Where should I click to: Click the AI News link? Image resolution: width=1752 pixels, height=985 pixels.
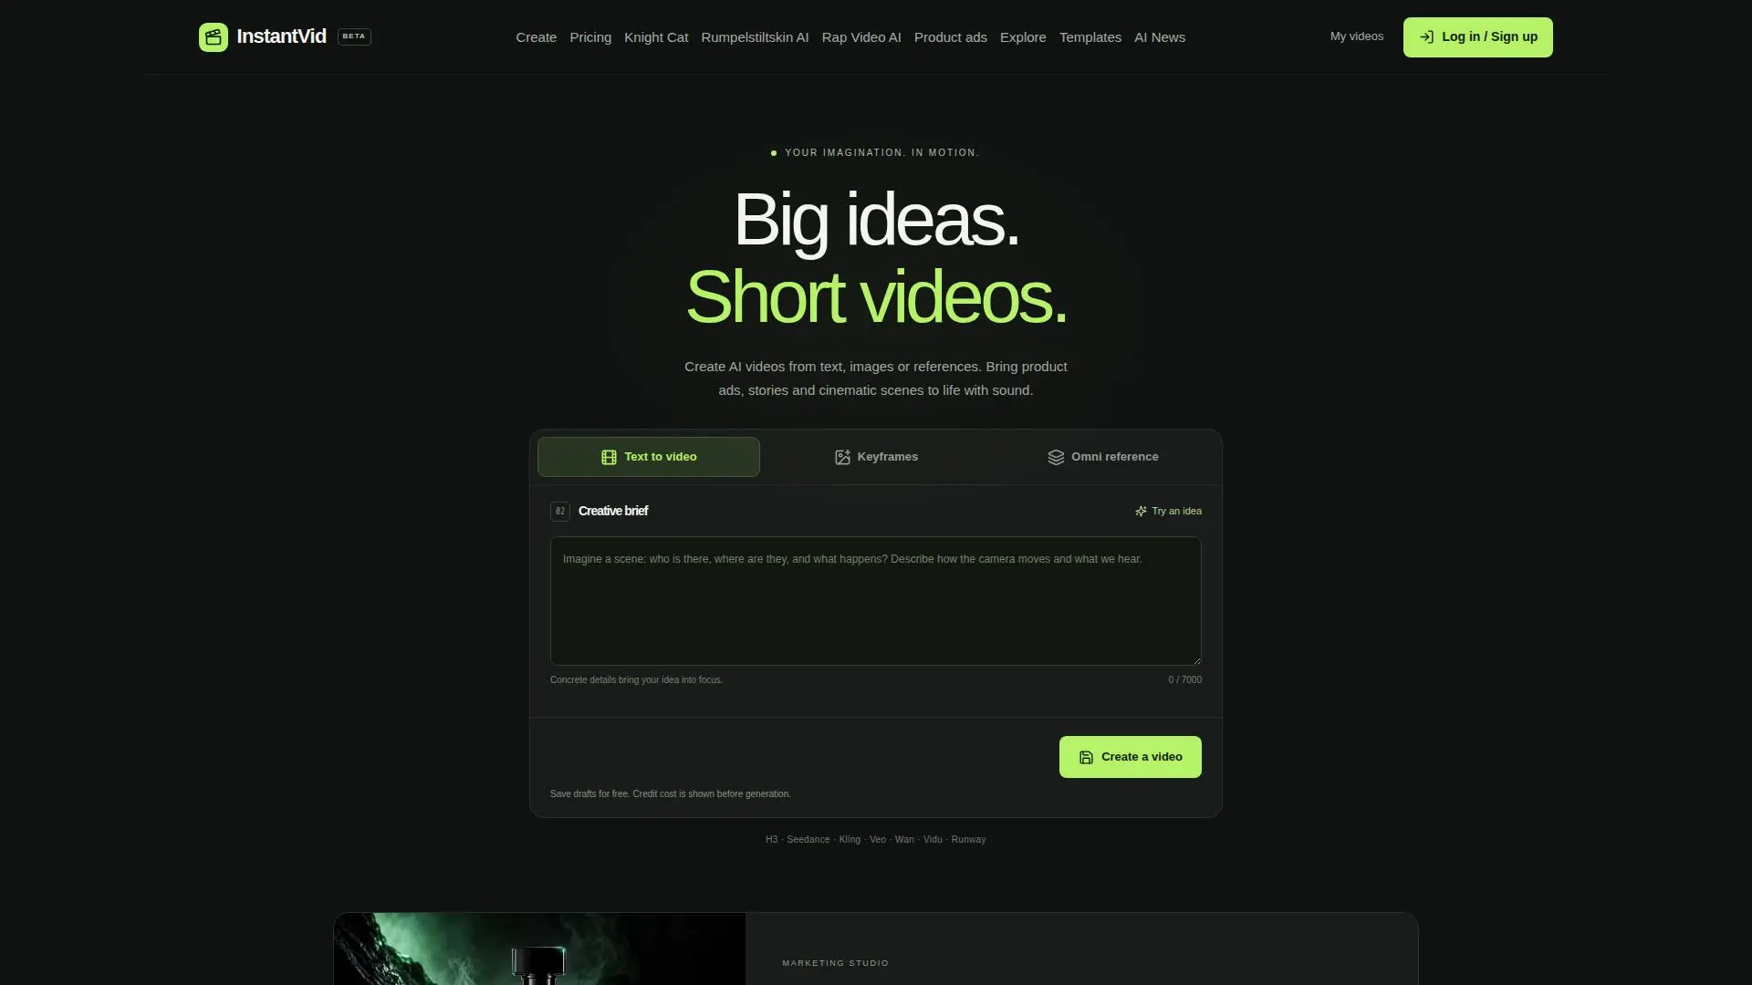1160,37
